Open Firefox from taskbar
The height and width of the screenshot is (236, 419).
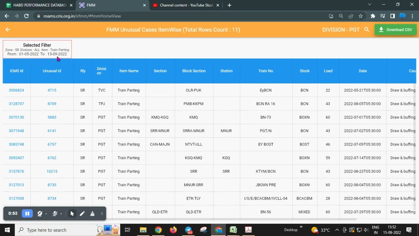(173, 230)
